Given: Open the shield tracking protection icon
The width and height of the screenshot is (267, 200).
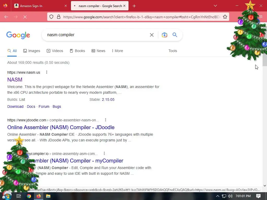Looking at the screenshot, I should [51, 17].
